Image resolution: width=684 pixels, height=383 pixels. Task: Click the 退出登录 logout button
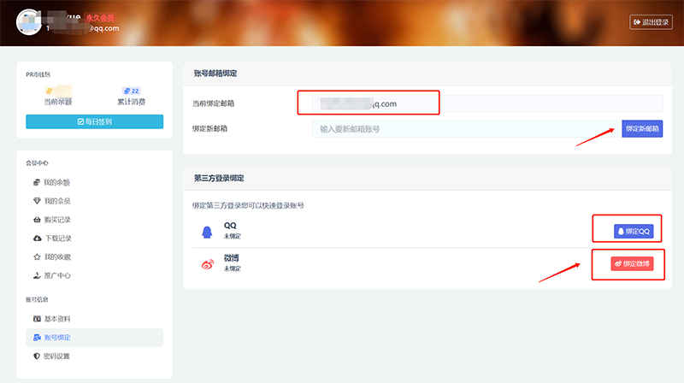click(651, 22)
